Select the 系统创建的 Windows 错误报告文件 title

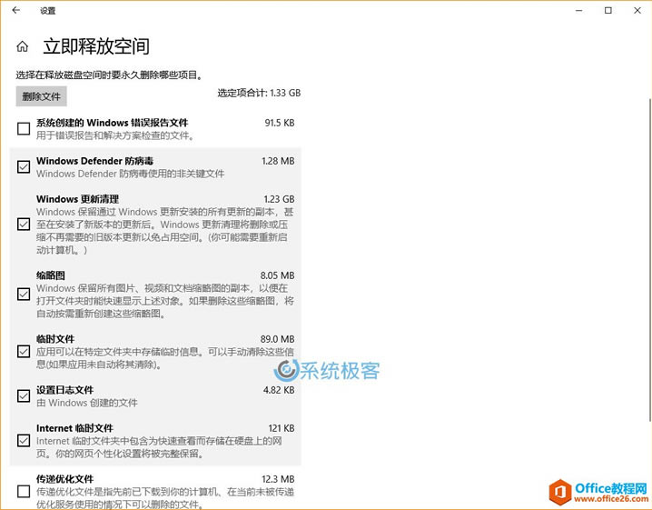[x=113, y=123]
